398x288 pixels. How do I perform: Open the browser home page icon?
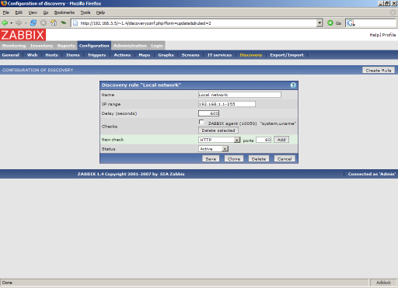click(54, 23)
